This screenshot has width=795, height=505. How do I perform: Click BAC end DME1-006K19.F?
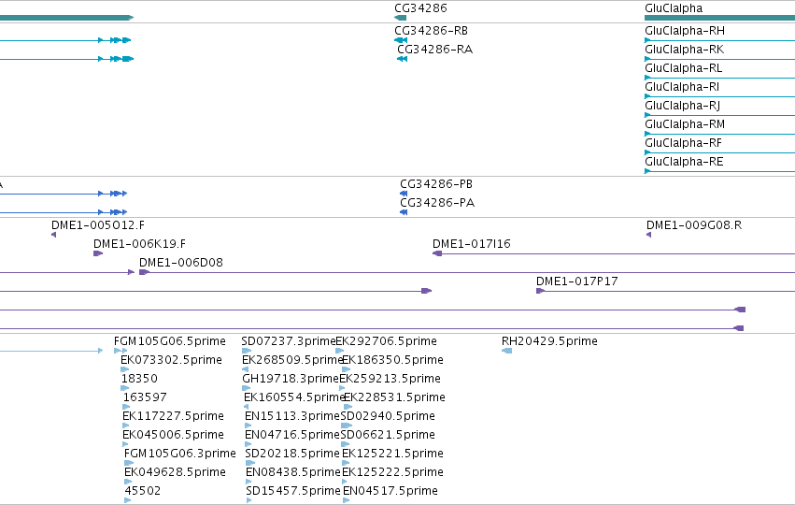click(139, 244)
